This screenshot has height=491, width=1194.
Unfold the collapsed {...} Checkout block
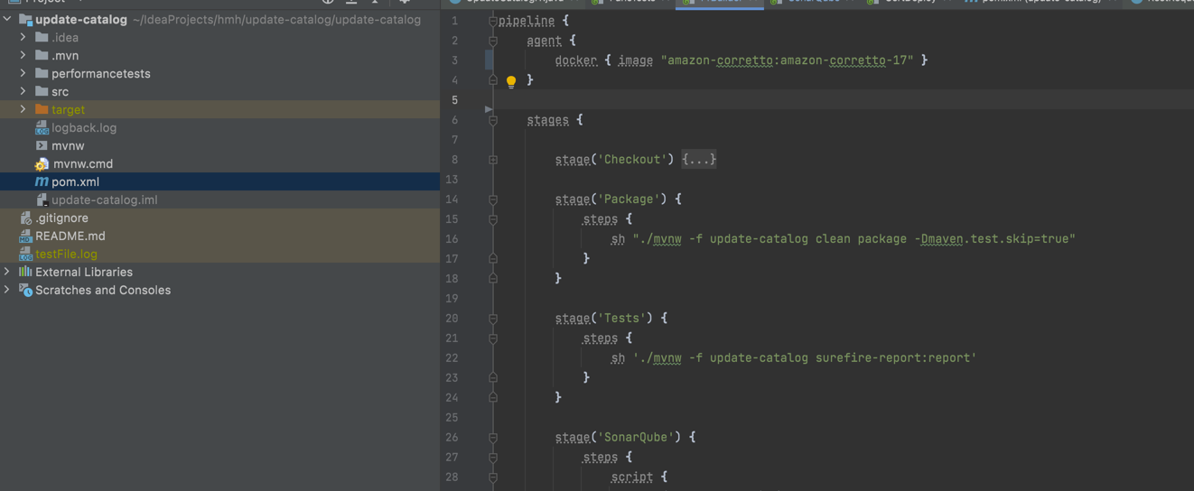click(x=699, y=160)
